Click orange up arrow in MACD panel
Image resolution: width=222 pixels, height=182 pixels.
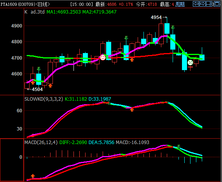click(x=33, y=176)
